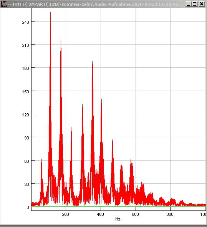Screen dimensions: 207x227
Task: Click the 0 y-axis label
Action: coord(28,207)
